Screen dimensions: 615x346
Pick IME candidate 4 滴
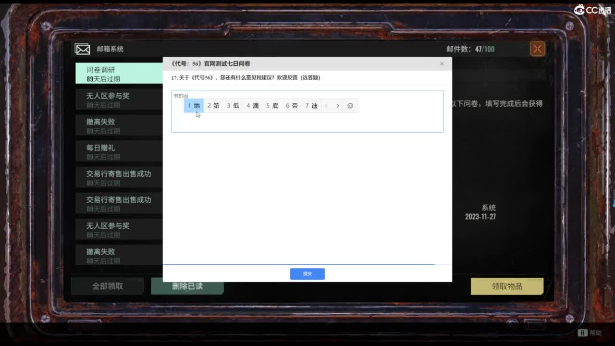click(x=253, y=106)
